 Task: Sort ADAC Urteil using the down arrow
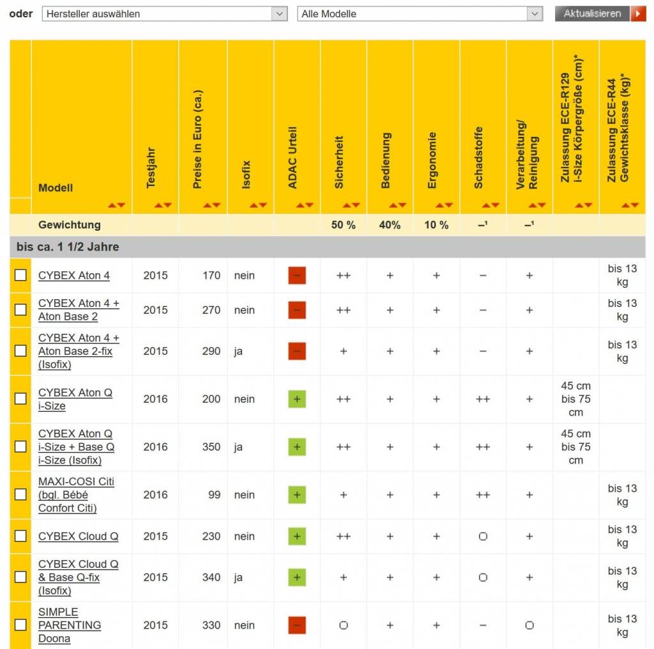[x=310, y=205]
